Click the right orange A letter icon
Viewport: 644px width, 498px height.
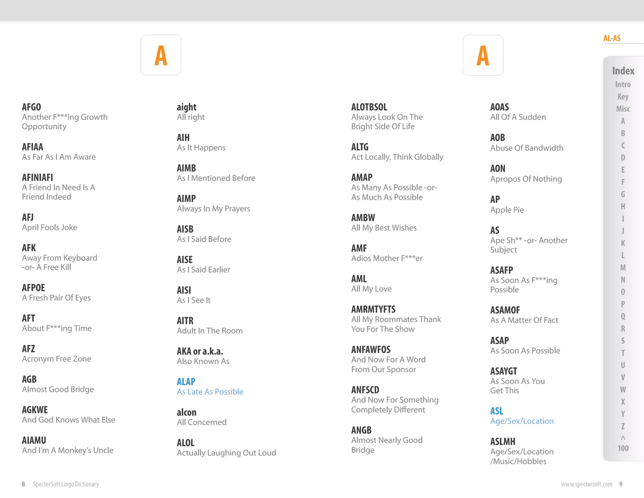point(483,55)
